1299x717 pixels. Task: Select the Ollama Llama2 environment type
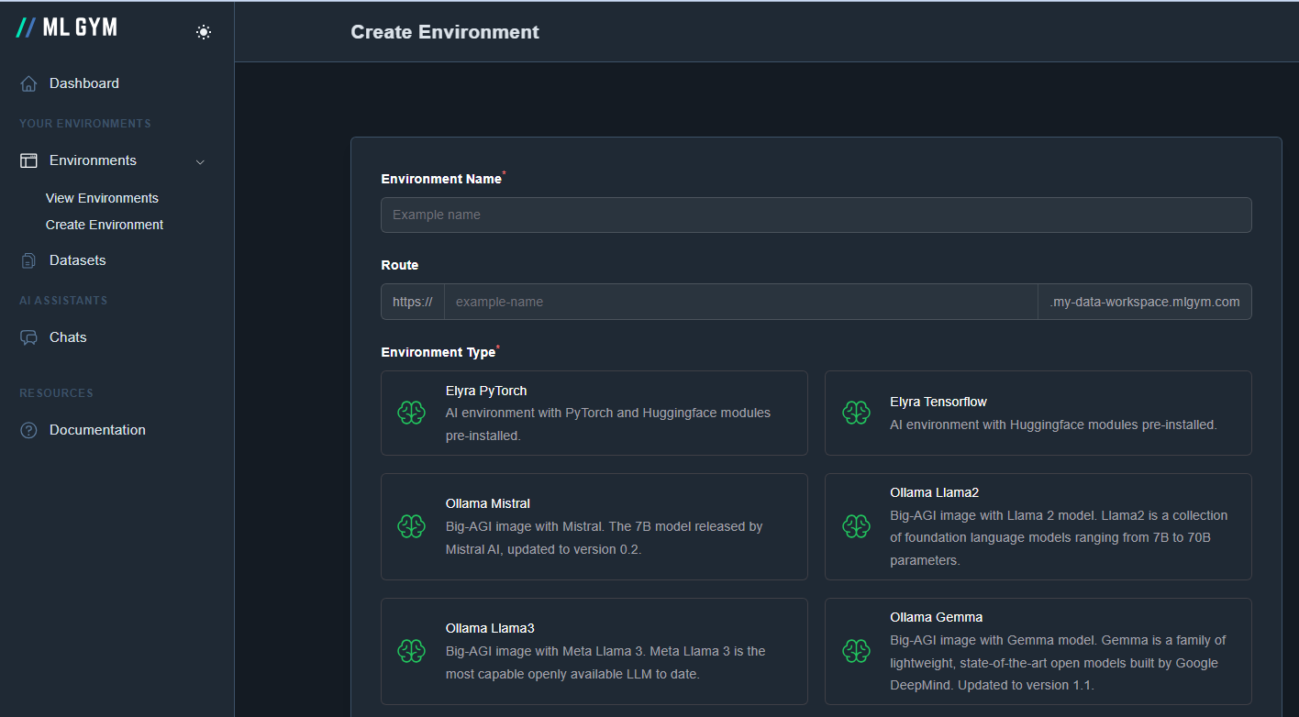[x=1038, y=526]
